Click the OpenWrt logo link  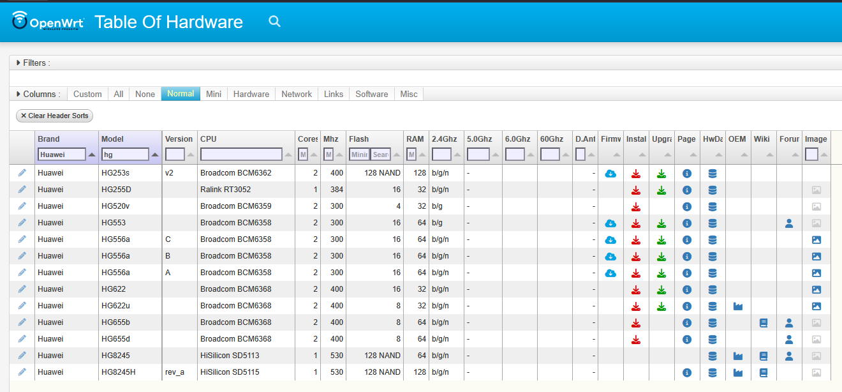coord(48,21)
